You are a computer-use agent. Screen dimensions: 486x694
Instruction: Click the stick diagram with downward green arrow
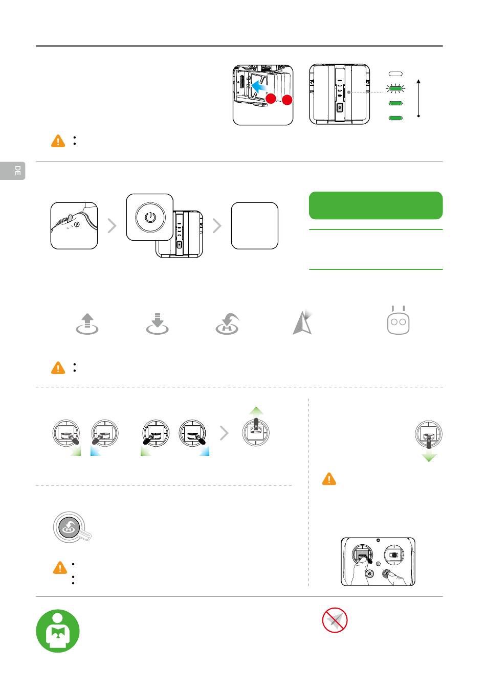(x=429, y=440)
